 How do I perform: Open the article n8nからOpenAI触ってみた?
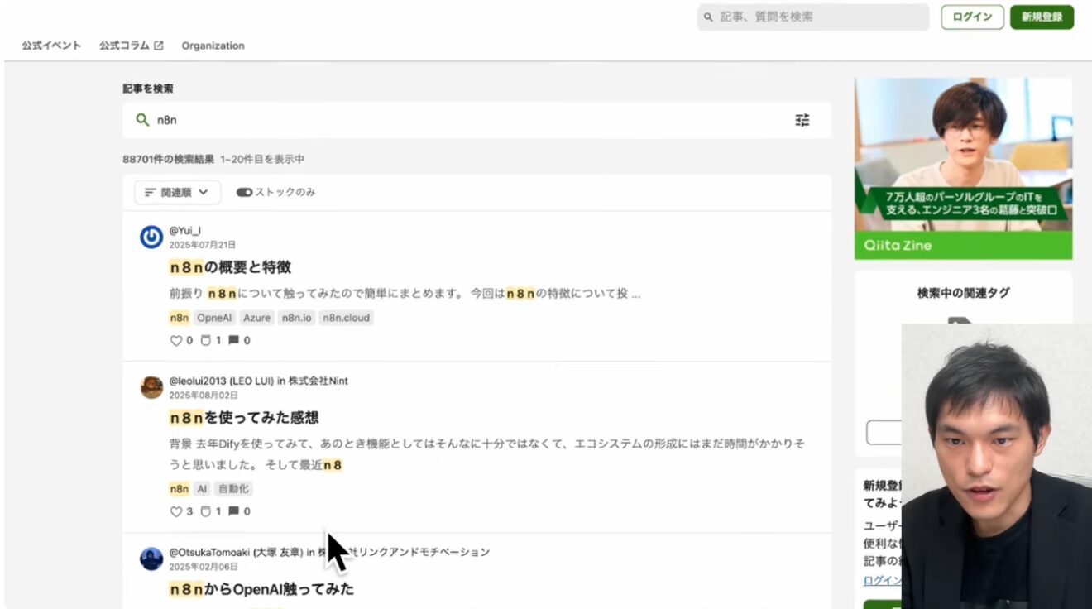[261, 589]
